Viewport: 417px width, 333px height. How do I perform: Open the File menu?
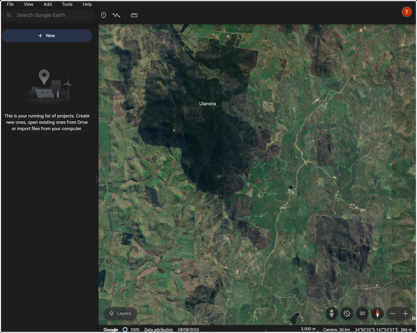click(10, 4)
